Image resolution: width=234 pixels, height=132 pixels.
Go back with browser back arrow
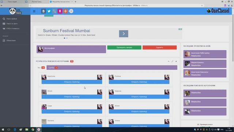click(x=1, y=5)
